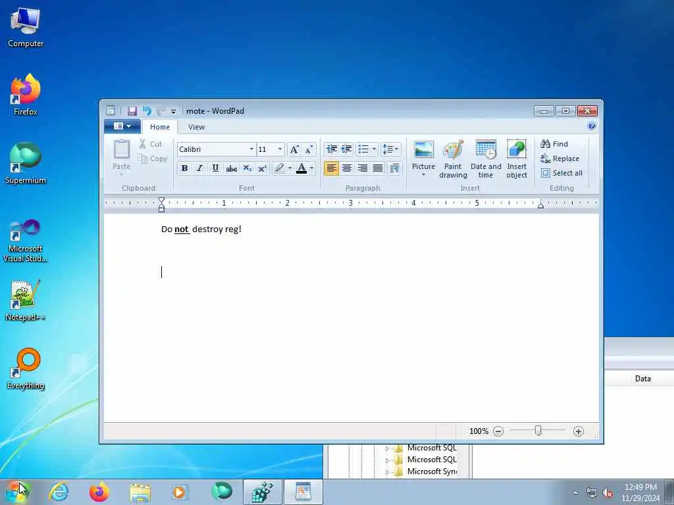Align text left
This screenshot has width=674, height=505.
tap(331, 168)
